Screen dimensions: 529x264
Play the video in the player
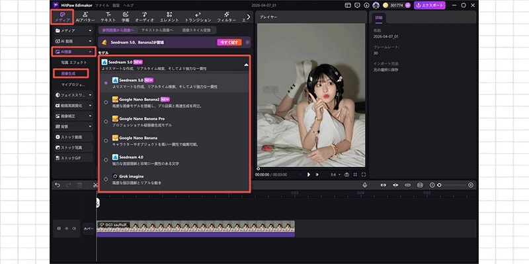308,174
